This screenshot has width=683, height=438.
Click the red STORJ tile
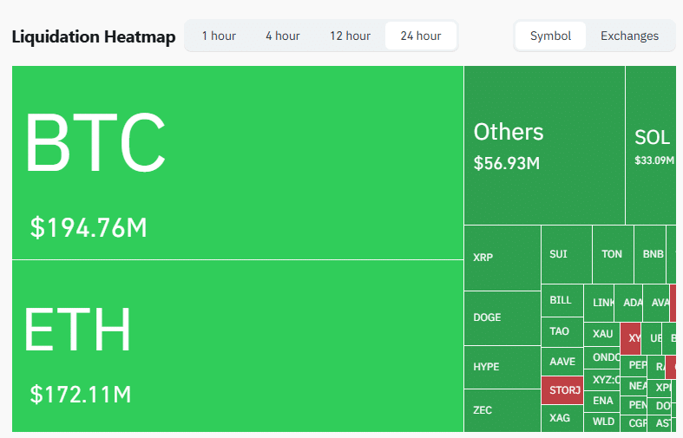[x=562, y=390]
